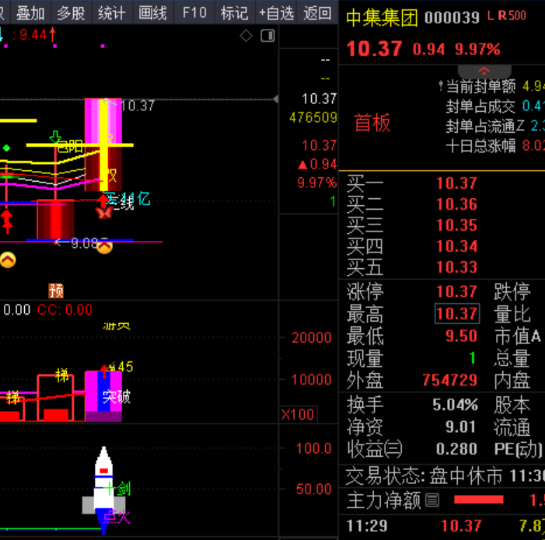
Task: Click the 买三 price 10.35
Action: [x=456, y=225]
